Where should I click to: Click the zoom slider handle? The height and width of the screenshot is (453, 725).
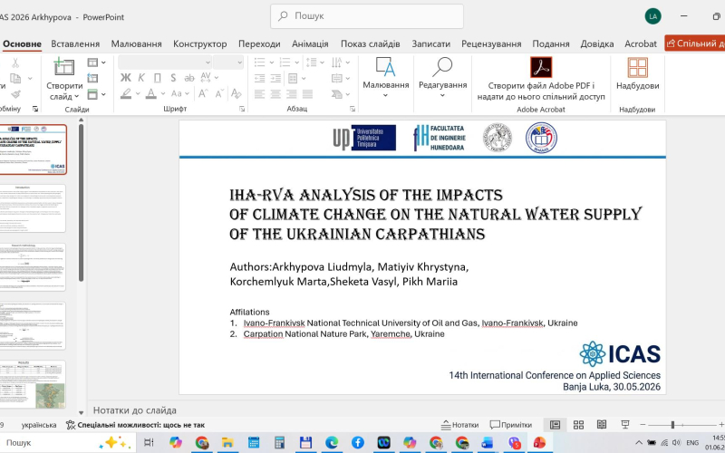coord(672,424)
